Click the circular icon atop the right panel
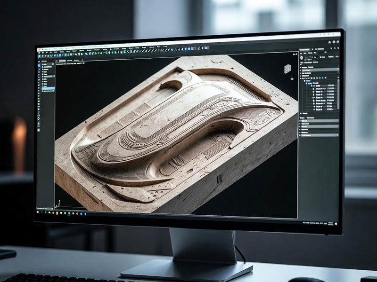Image resolution: width=377 pixels, height=282 pixels. coord(302,59)
